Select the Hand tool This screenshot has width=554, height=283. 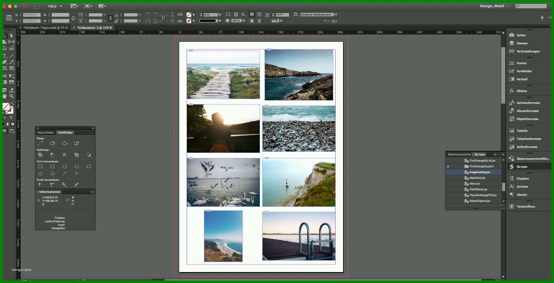pyautogui.click(x=4, y=96)
